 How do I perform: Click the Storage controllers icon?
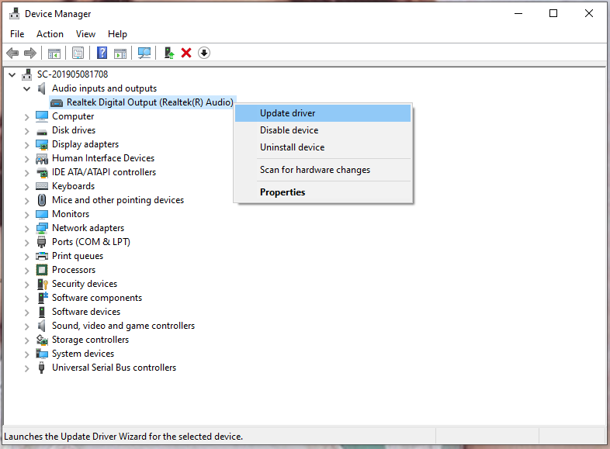click(42, 340)
